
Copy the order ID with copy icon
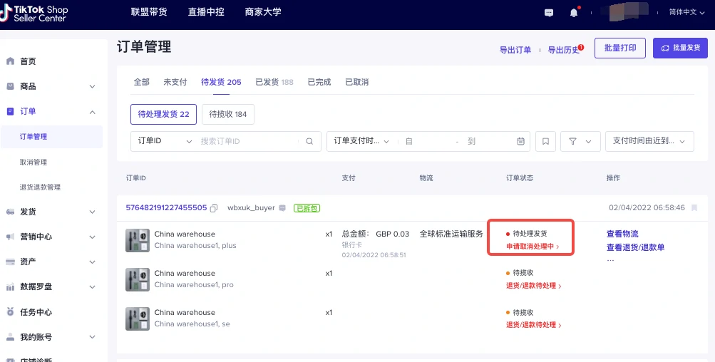214,208
